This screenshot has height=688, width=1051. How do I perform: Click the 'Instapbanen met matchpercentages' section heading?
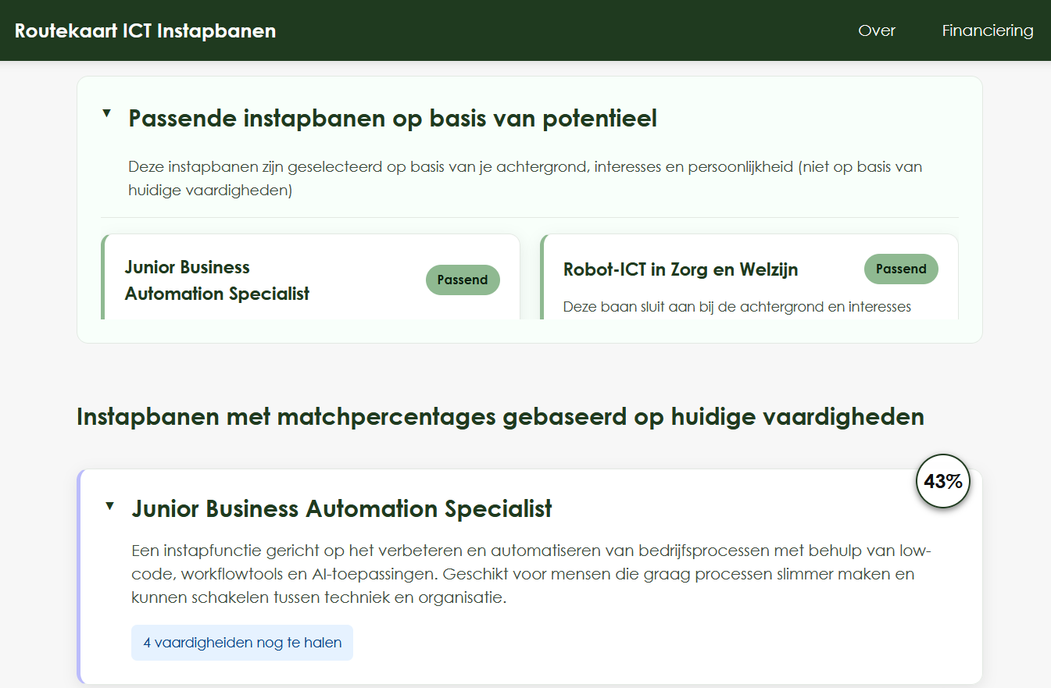[x=500, y=417]
